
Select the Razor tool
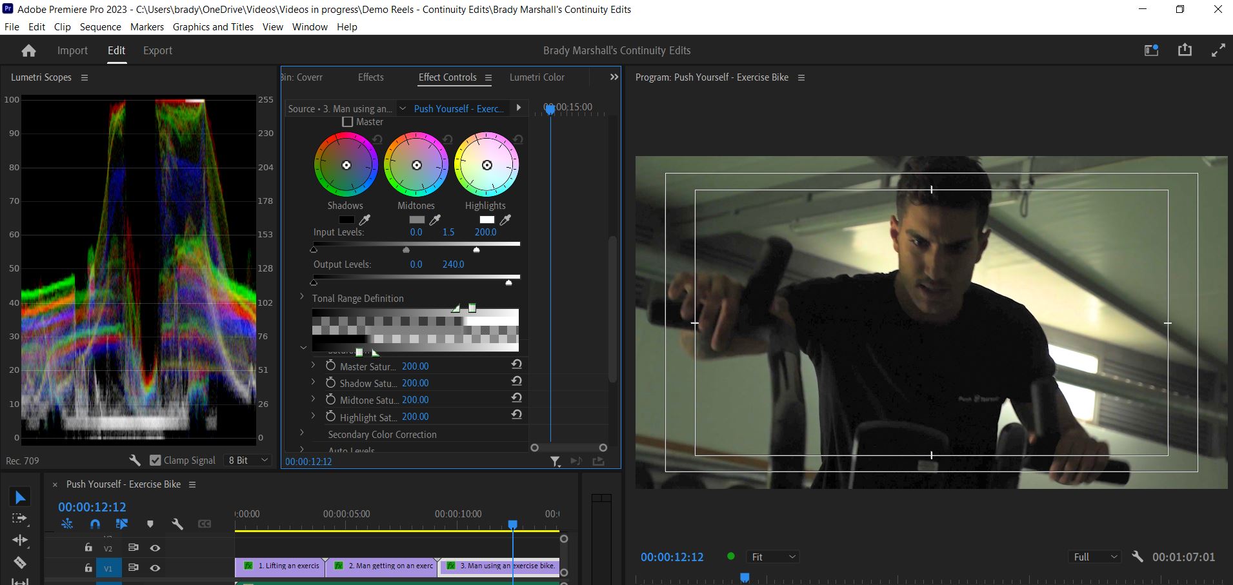click(x=20, y=562)
